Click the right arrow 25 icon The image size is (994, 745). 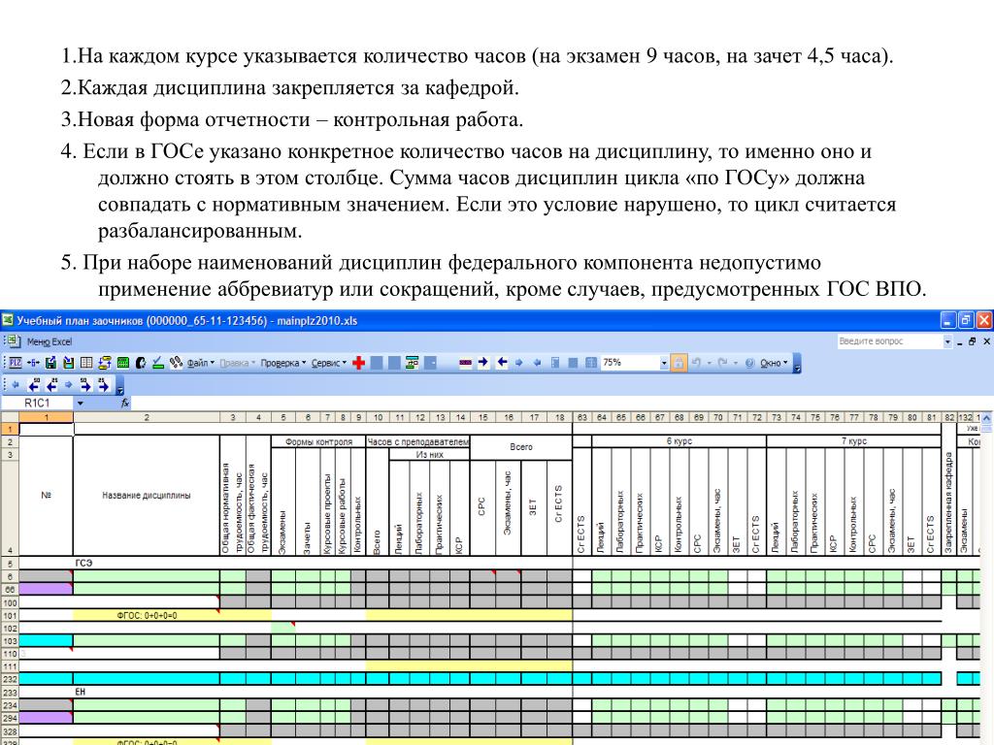pyautogui.click(x=103, y=384)
